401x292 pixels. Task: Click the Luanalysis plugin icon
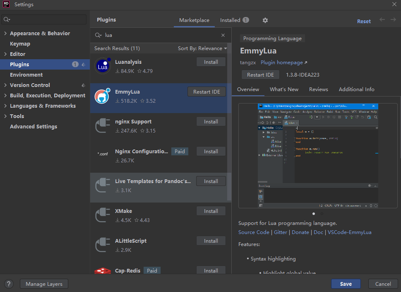103,66
